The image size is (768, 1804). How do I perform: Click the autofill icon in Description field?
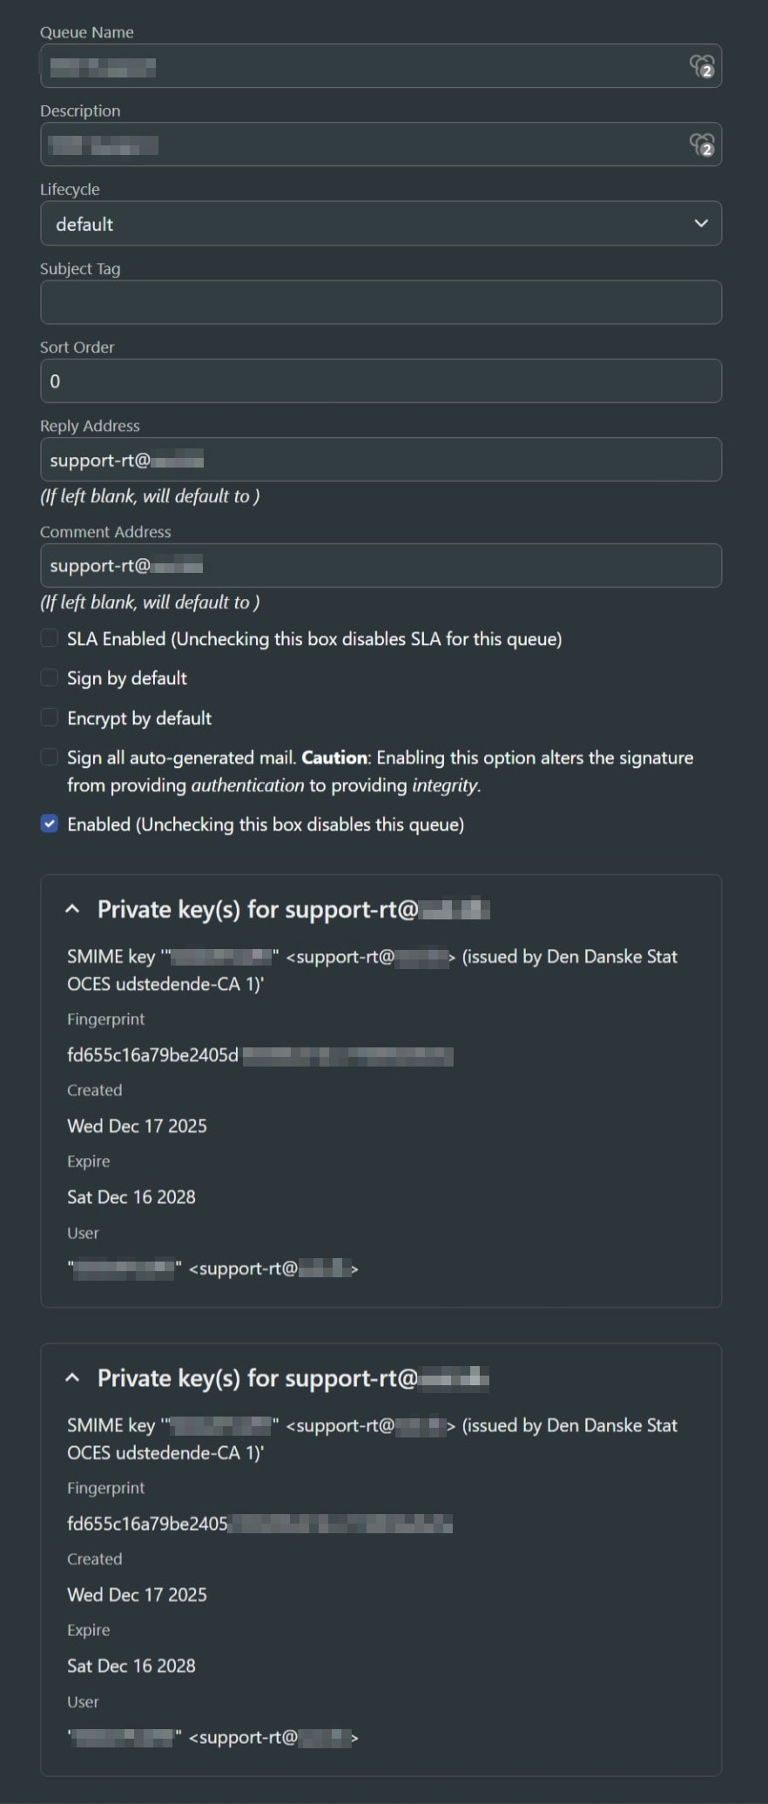(x=701, y=145)
